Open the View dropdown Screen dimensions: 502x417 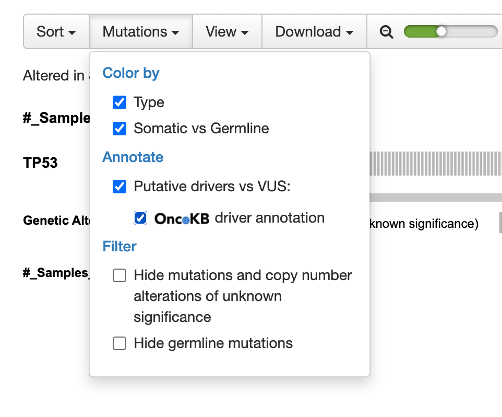(x=227, y=31)
